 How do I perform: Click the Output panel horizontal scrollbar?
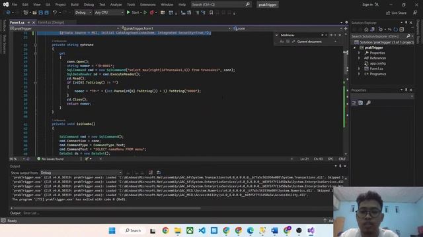(107, 208)
